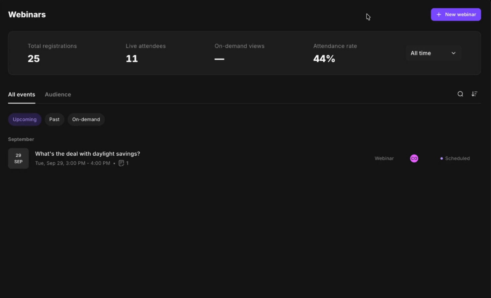Click the Attendance rate value 44%

(324, 59)
